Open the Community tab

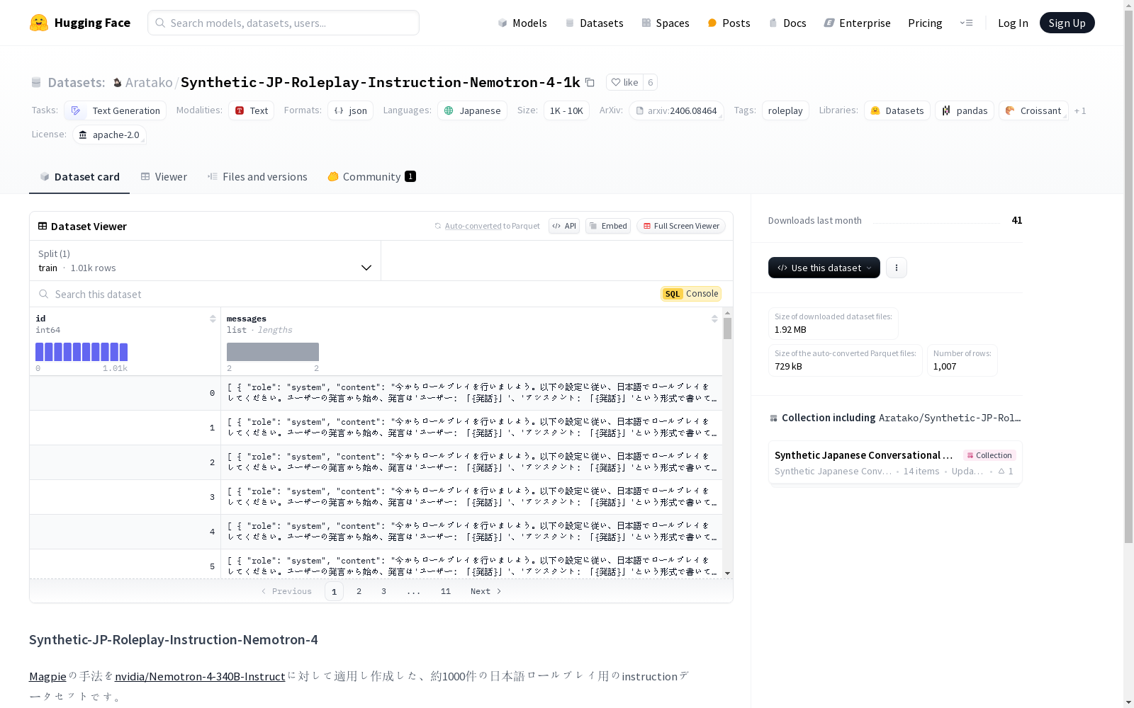click(371, 176)
